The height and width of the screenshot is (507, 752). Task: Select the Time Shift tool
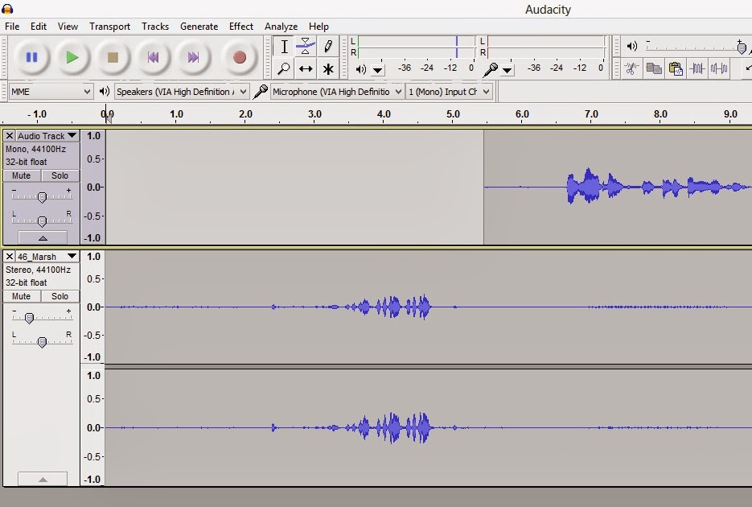[x=306, y=68]
